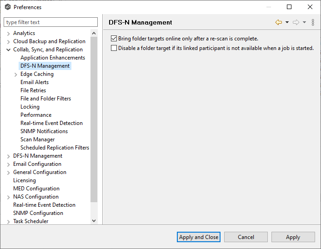Click the type filter text field
The image size is (321, 249).
pos(50,22)
